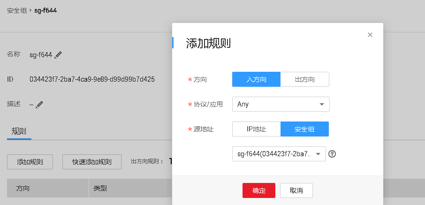Select 出方向 direction
Image resolution: width=425 pixels, height=205 pixels.
[x=305, y=79]
